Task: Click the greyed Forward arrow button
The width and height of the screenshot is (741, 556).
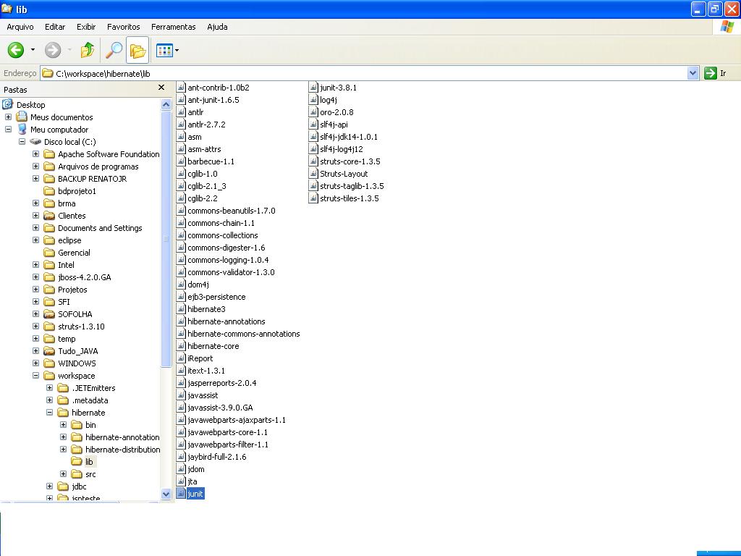Action: (52, 50)
